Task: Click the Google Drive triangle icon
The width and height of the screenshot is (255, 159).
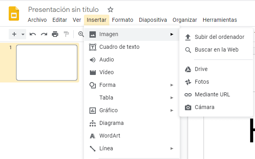Action: (x=188, y=69)
